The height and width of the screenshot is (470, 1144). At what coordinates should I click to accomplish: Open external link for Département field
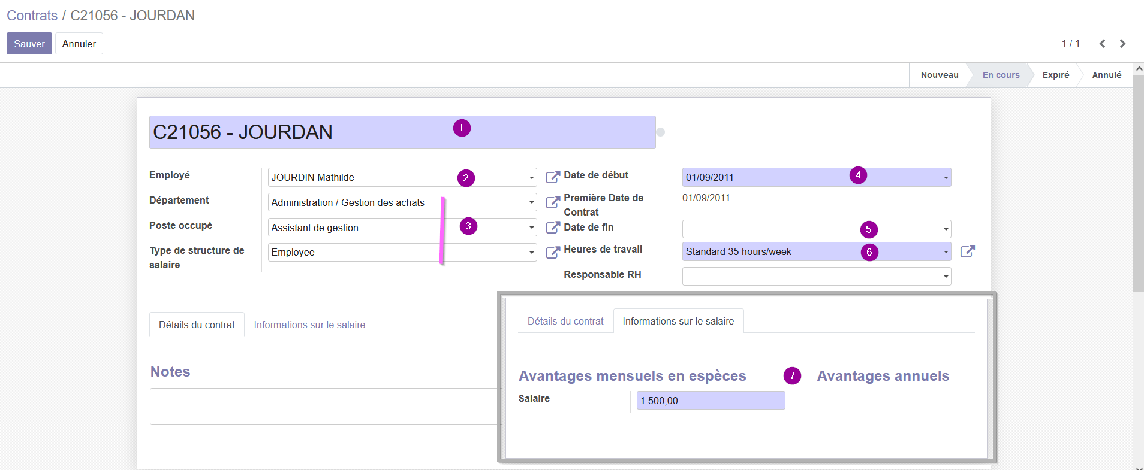tap(552, 202)
